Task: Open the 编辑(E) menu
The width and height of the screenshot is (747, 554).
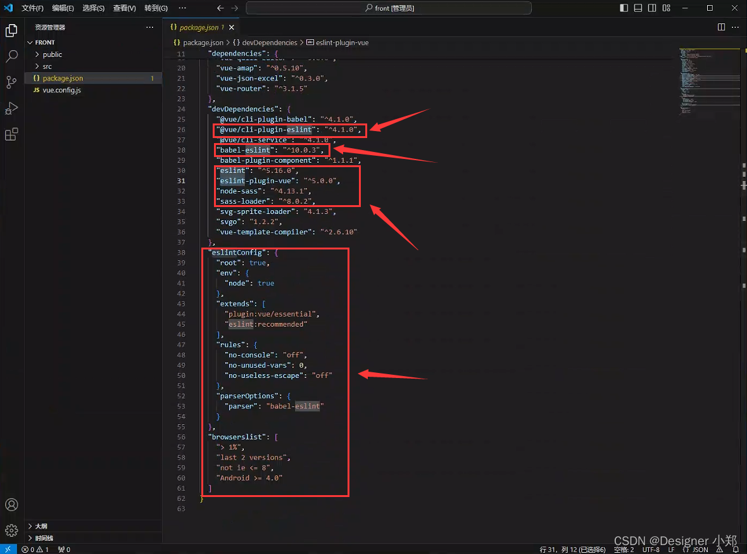Action: 63,8
